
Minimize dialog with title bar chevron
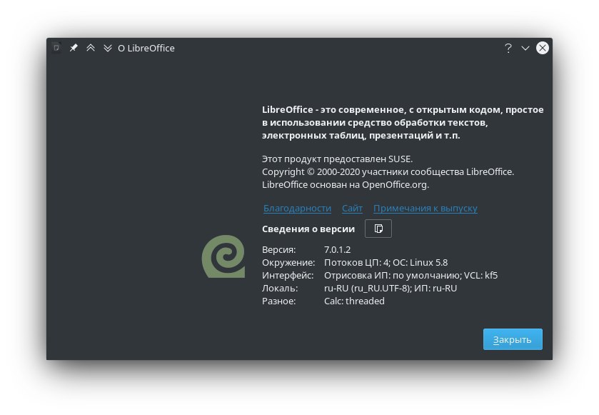(x=525, y=48)
